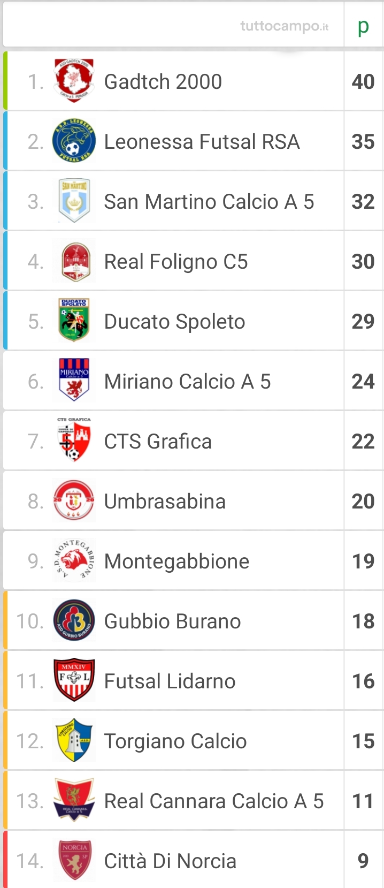Screen dimensions: 384x888
Task: Click the Gubbio Burano circular badge
Action: point(74,621)
